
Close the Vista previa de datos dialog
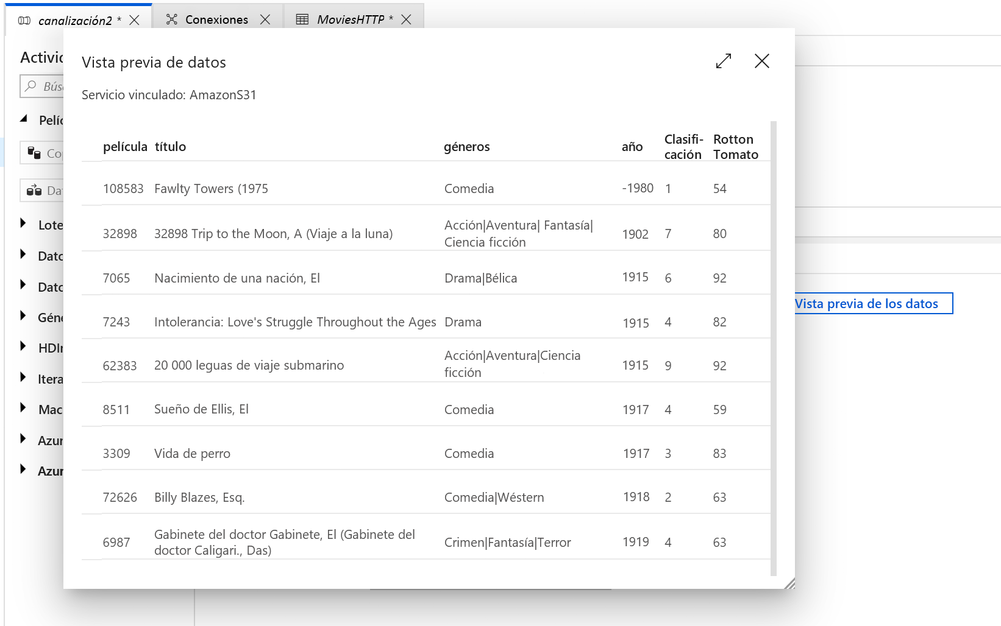point(762,61)
